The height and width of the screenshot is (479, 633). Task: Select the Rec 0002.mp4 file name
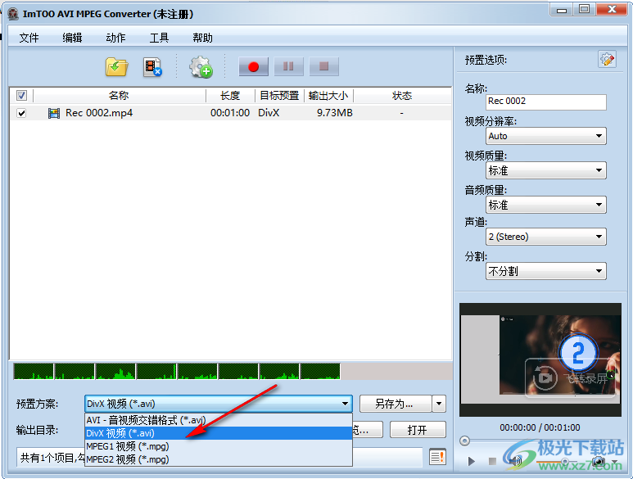coord(99,113)
